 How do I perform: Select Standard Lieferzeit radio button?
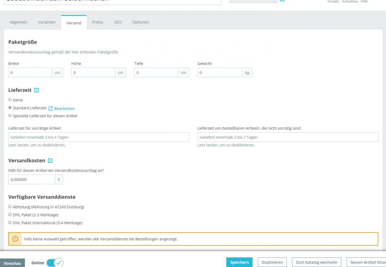click(x=10, y=108)
